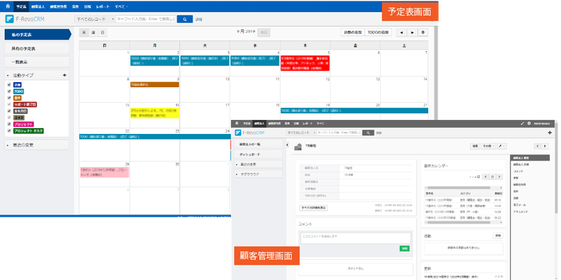Click the TODOの追加 button
Viewport: 561px width, 280px height.
click(x=378, y=33)
